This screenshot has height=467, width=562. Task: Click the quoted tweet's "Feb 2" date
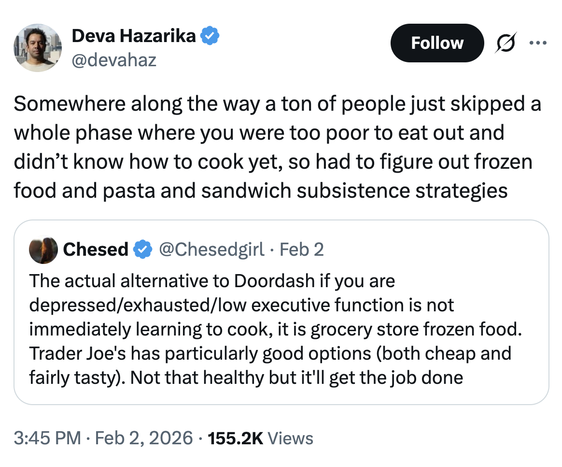(302, 249)
